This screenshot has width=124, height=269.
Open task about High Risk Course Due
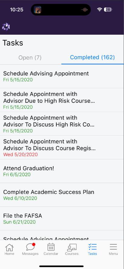click(62, 100)
